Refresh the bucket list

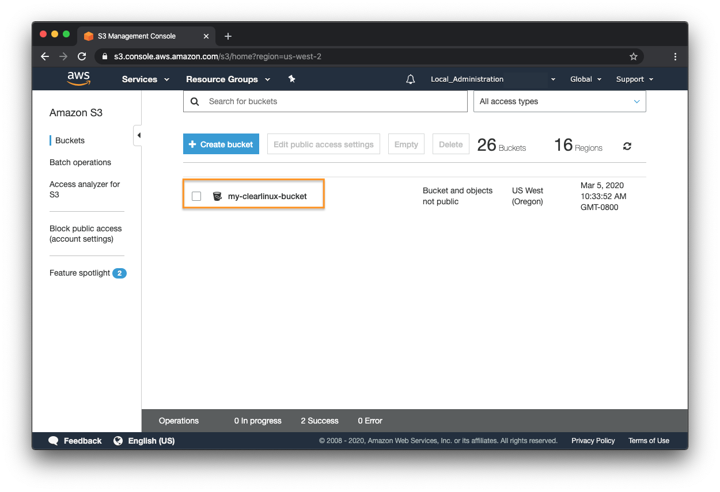point(627,146)
